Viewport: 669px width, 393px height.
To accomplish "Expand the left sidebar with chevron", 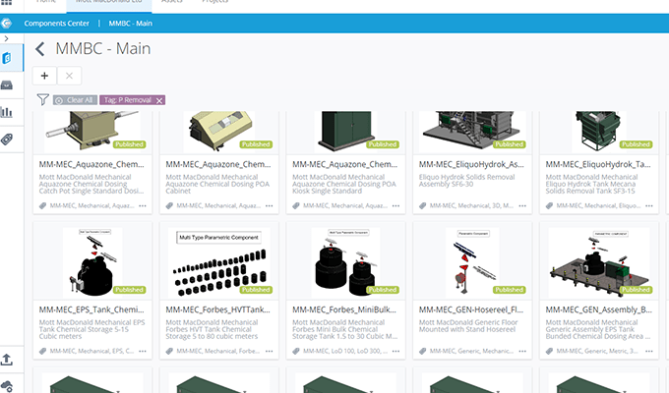I will tap(7, 37).
